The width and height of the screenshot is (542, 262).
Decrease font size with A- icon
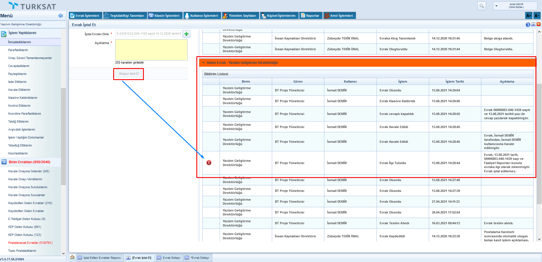click(537, 16)
